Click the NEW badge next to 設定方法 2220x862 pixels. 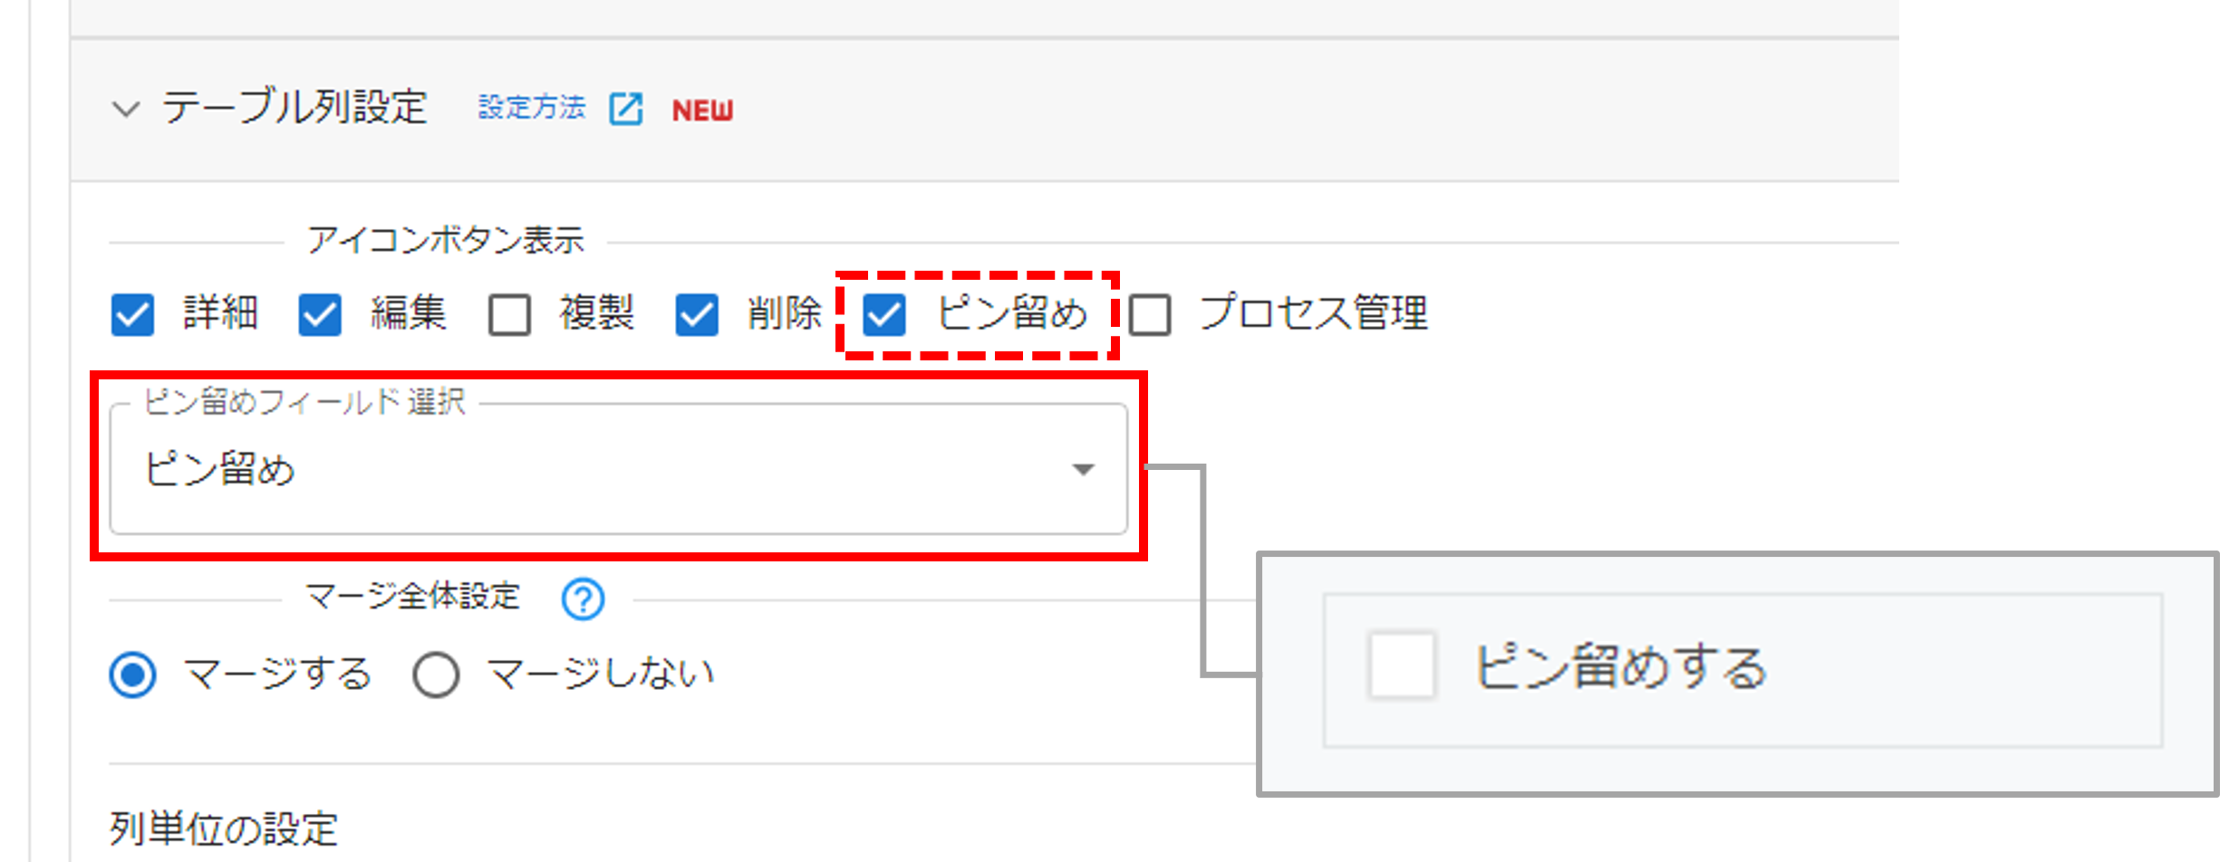(x=701, y=110)
